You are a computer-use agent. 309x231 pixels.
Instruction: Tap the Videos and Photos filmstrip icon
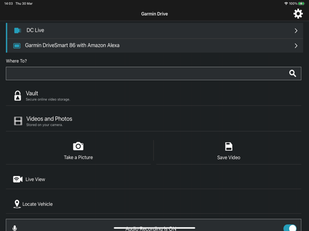coord(18,121)
